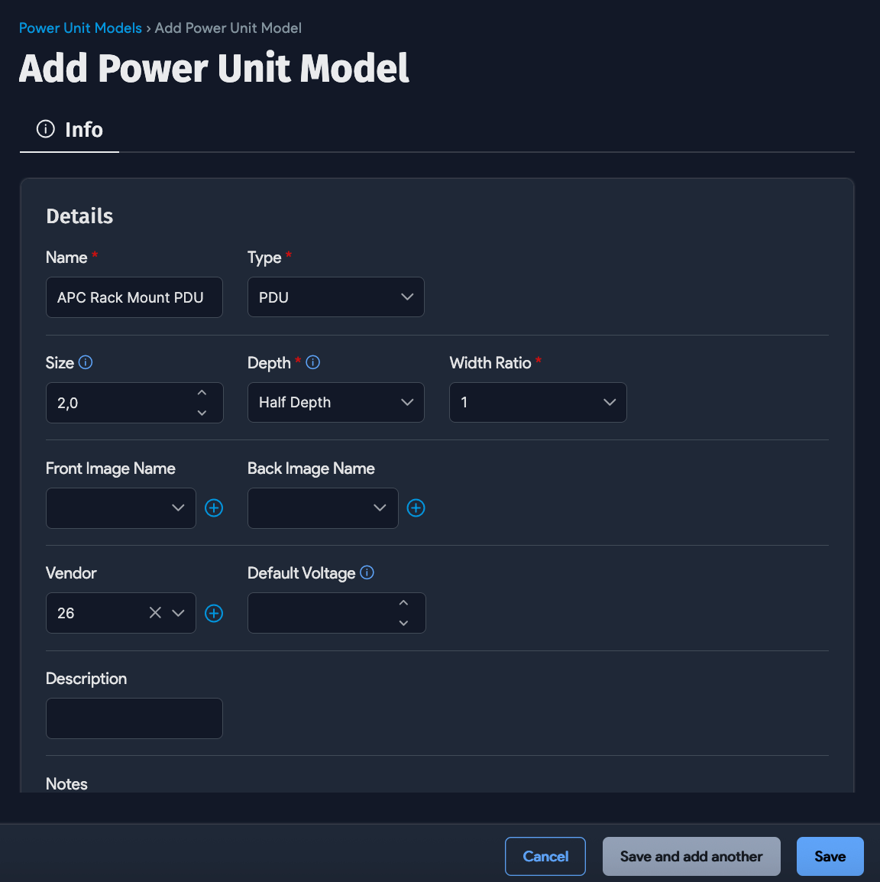Click the Info tab's circular info icon
The width and height of the screenshot is (880, 882).
pyautogui.click(x=44, y=129)
